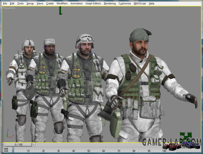The height and width of the screenshot is (154, 203).
Task: Open the Customize menu
Action: tap(125, 4)
